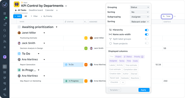Screen dimensions: 185x98
Task: Open the bar chart reports icon in sidebar
Action: click(x=5, y=89)
